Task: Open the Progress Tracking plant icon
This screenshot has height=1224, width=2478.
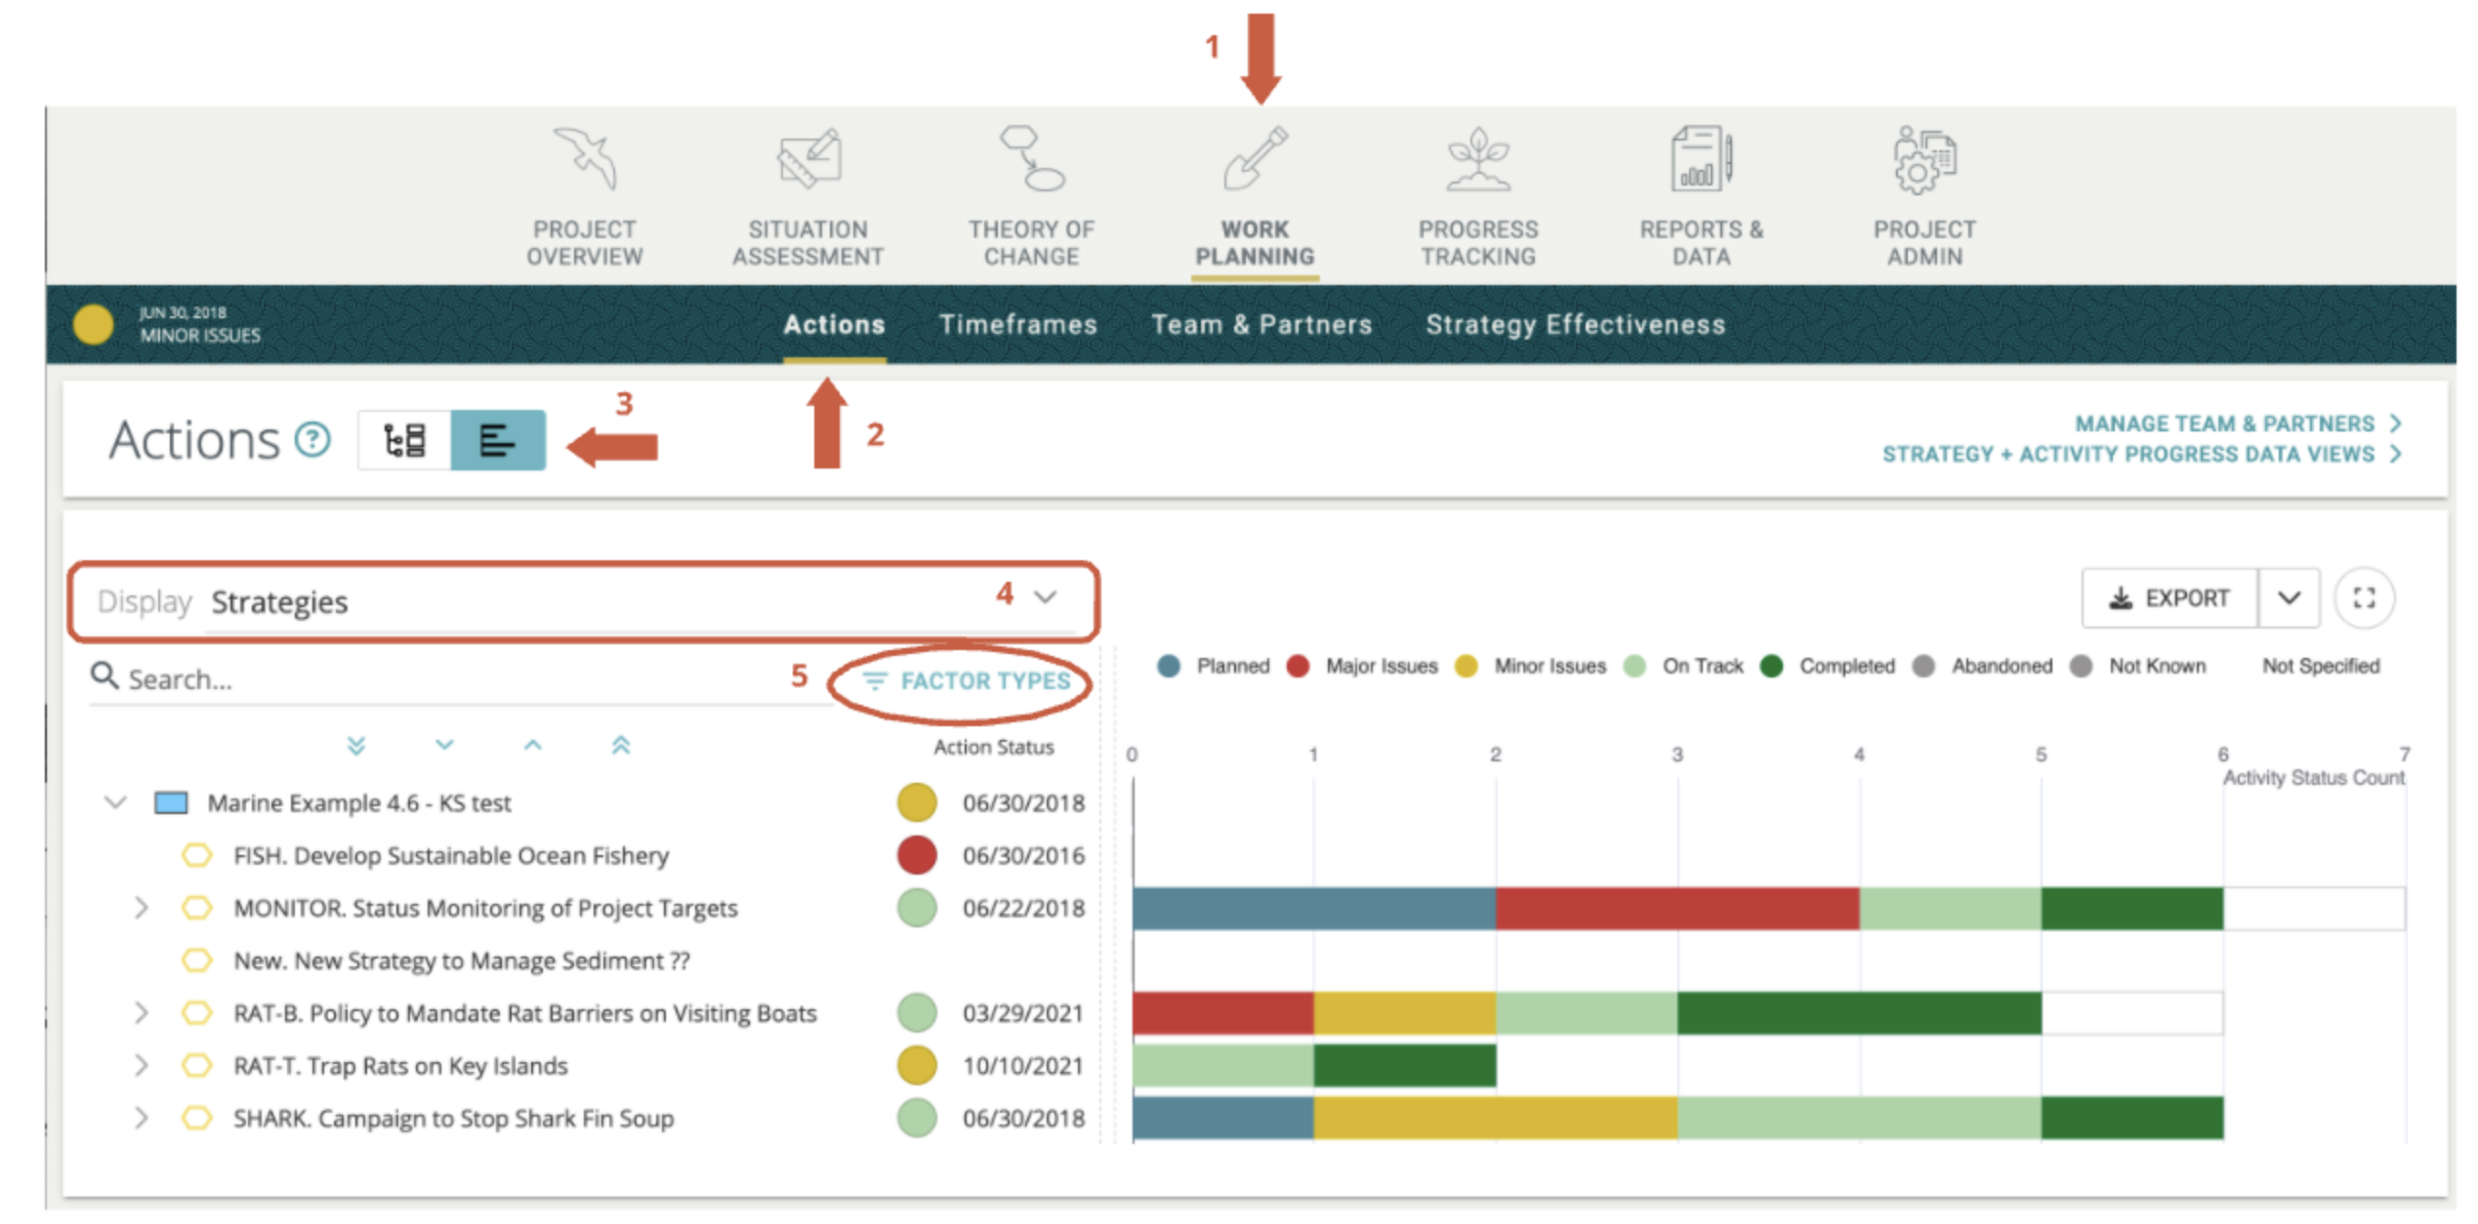Action: pyautogui.click(x=1478, y=158)
